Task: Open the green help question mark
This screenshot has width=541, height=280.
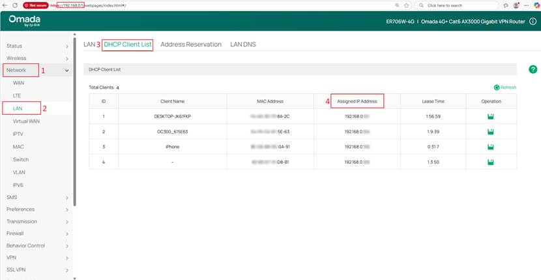Action: tap(533, 69)
